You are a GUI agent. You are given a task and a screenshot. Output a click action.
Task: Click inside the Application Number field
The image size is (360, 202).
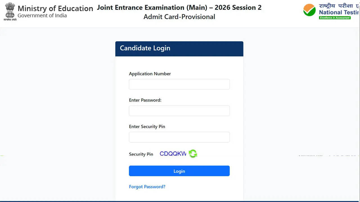click(179, 84)
